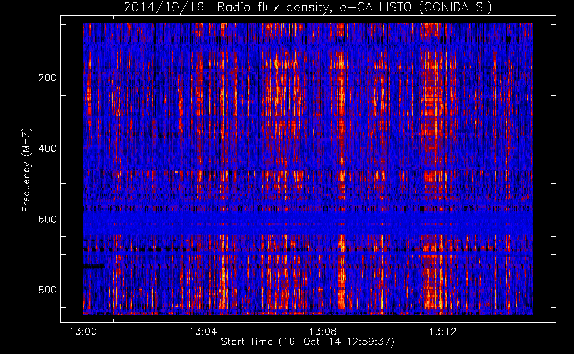Click the black gap segment near 750 MHz at 13:00
574x354 pixels.
click(x=94, y=266)
